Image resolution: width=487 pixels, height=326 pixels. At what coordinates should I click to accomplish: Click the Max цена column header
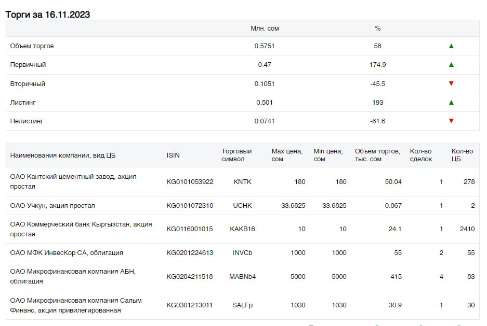[287, 155]
